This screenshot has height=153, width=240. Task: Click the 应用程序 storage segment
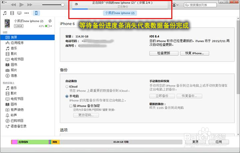coord(33,142)
